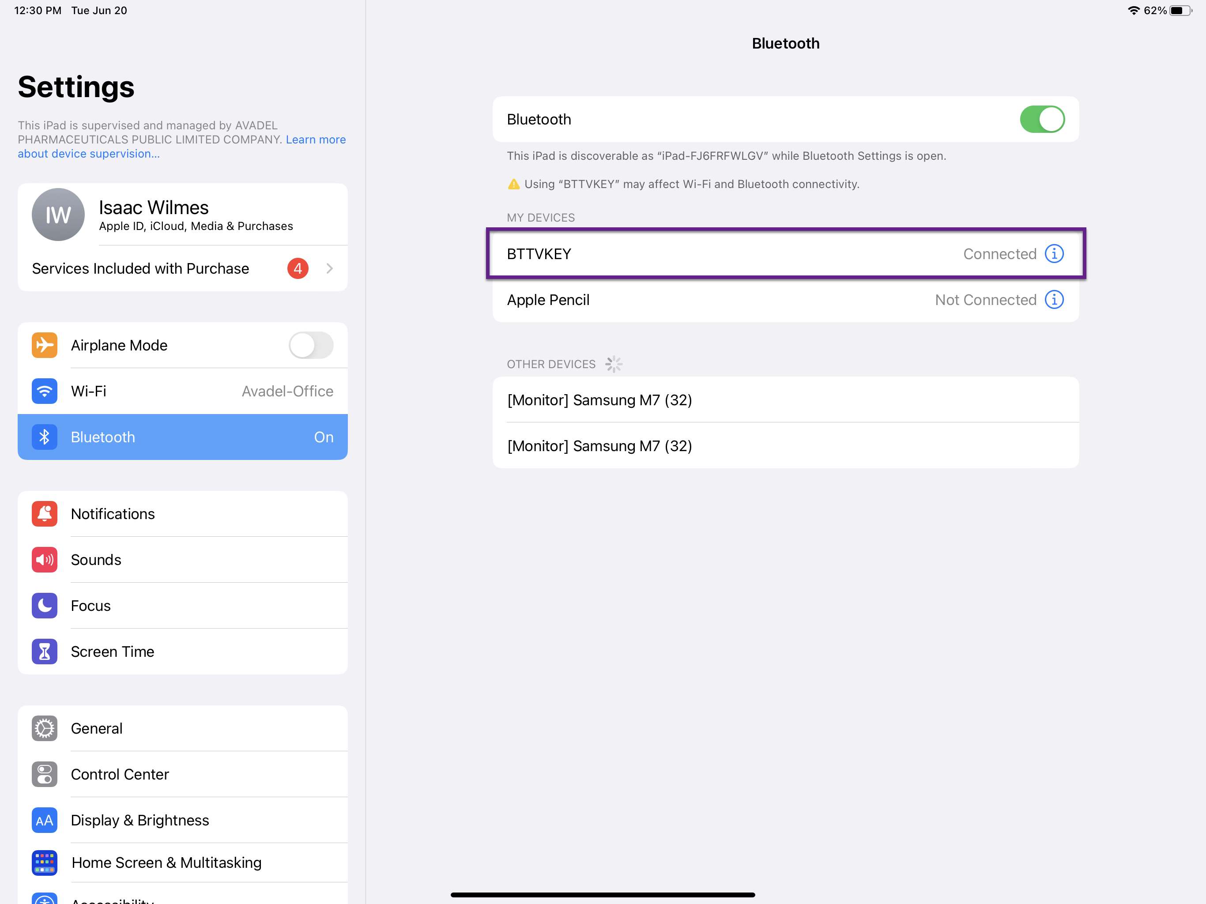Select Bluetooth in the sidebar
The width and height of the screenshot is (1206, 904).
(x=183, y=437)
